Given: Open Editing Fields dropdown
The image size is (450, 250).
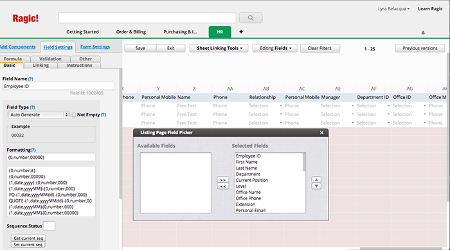Looking at the screenshot, I should [276, 48].
